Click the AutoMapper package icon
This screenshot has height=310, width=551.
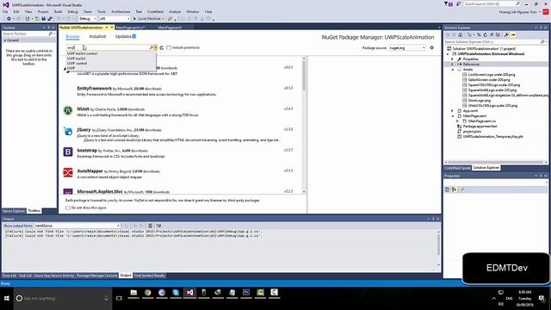pyautogui.click(x=68, y=172)
